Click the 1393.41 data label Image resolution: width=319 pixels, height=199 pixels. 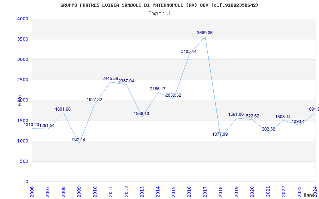(299, 122)
